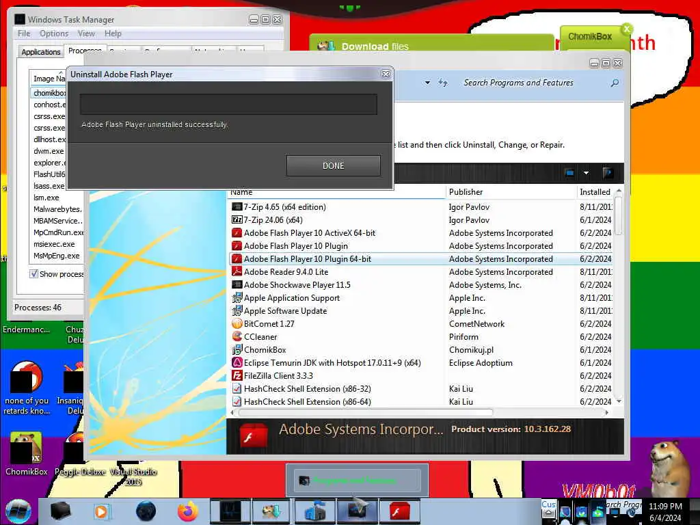Click the ChomikBox taskbar button
Viewport: 700px width, 525px height.
pyautogui.click(x=271, y=511)
